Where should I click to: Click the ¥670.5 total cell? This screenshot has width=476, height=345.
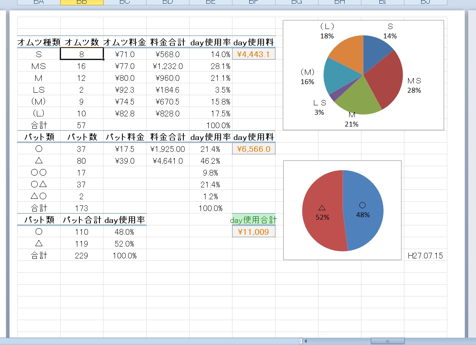coord(168,102)
